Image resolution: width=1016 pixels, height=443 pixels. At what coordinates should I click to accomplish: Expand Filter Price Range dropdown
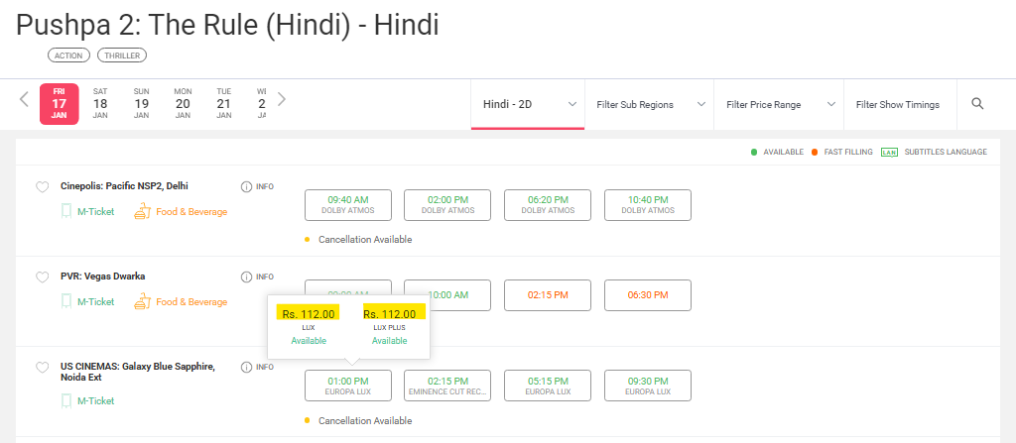(x=779, y=104)
